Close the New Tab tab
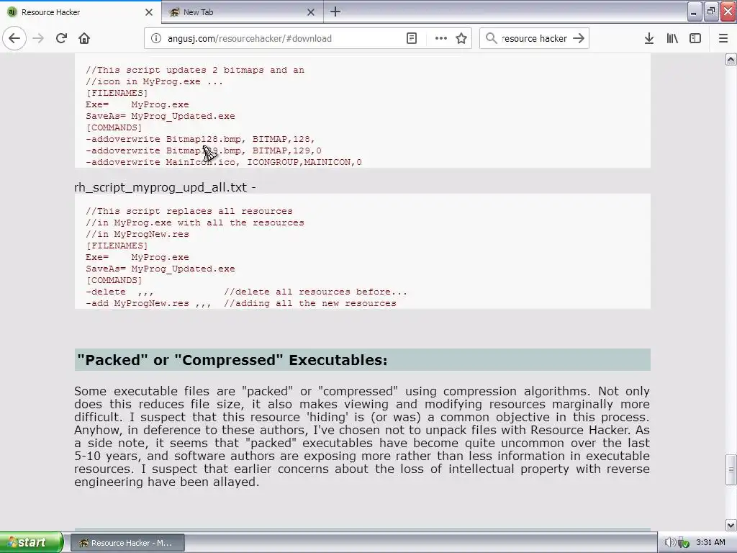 pos(311,12)
